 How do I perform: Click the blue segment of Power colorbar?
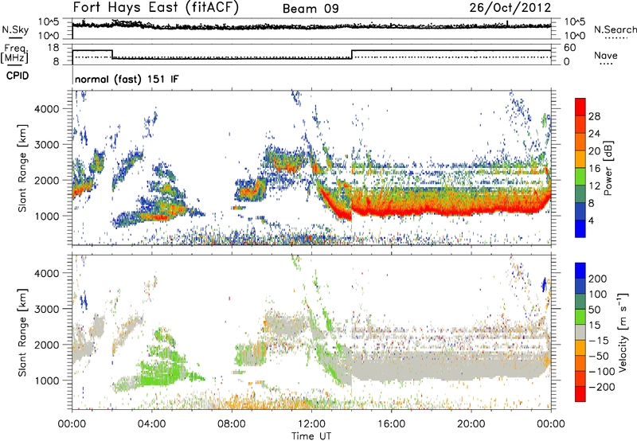[580, 228]
